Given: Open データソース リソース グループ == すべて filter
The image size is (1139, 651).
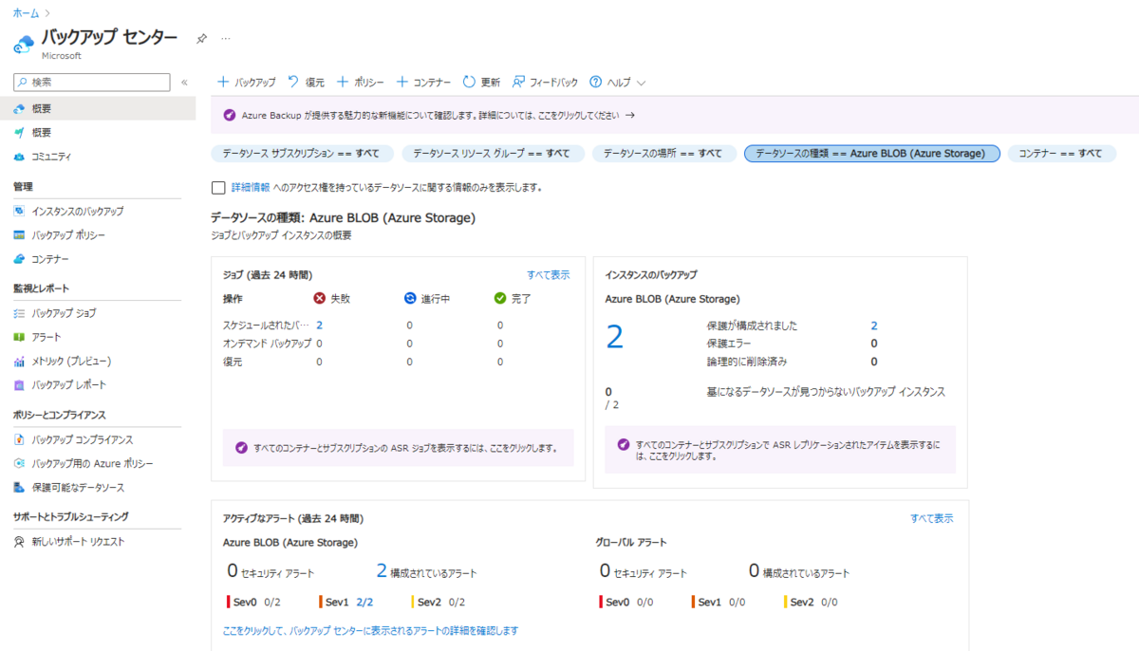Looking at the screenshot, I should click(492, 153).
